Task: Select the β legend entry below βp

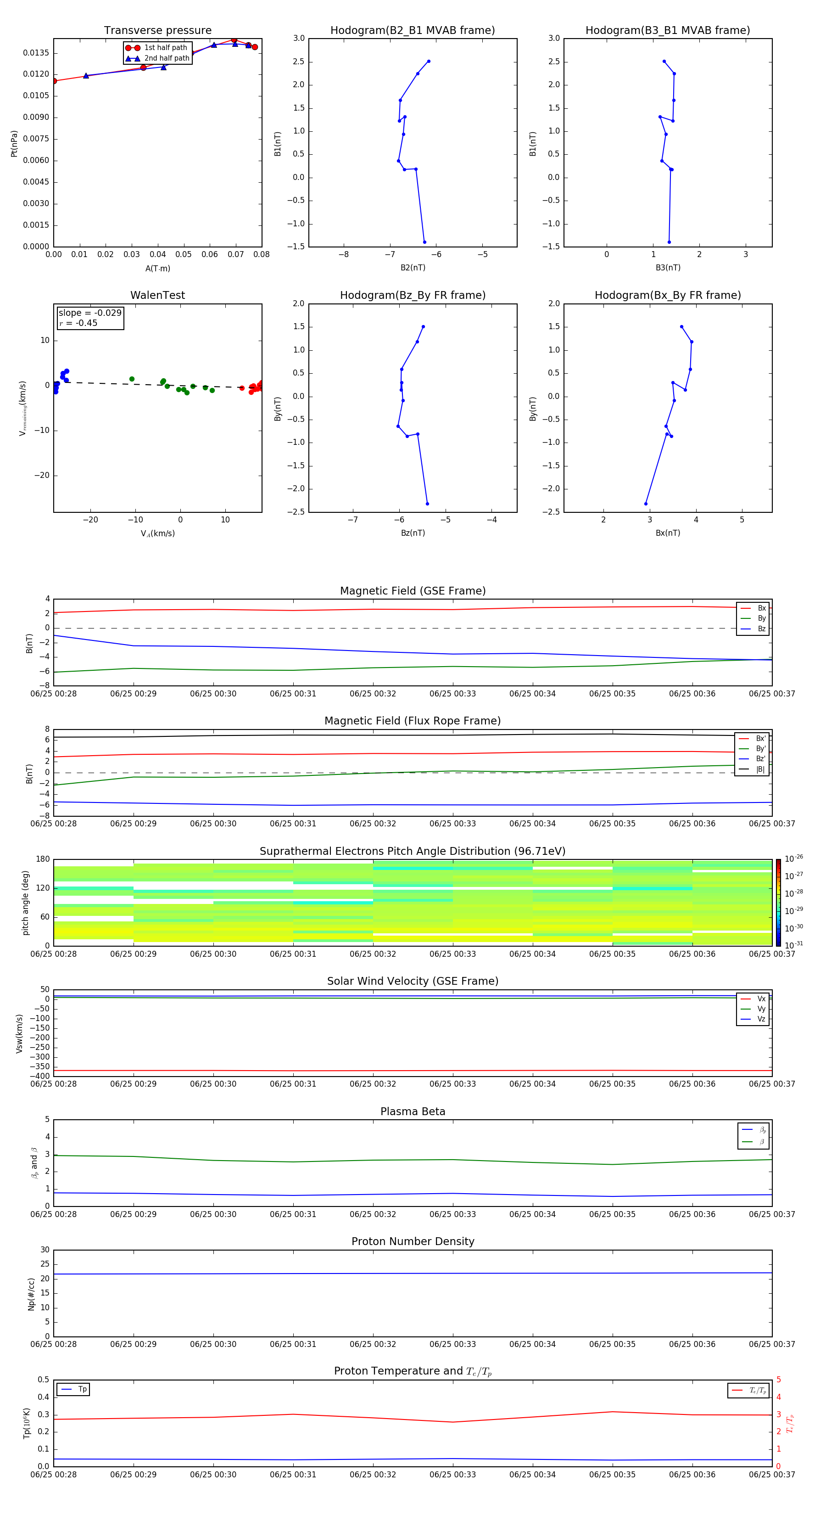Action: click(753, 1142)
